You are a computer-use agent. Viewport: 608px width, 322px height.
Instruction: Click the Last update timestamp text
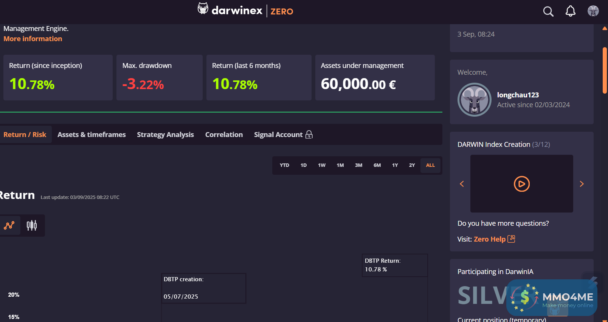80,197
